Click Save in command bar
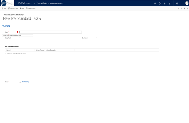The height and width of the screenshot is (123, 189). (x=4, y=8)
